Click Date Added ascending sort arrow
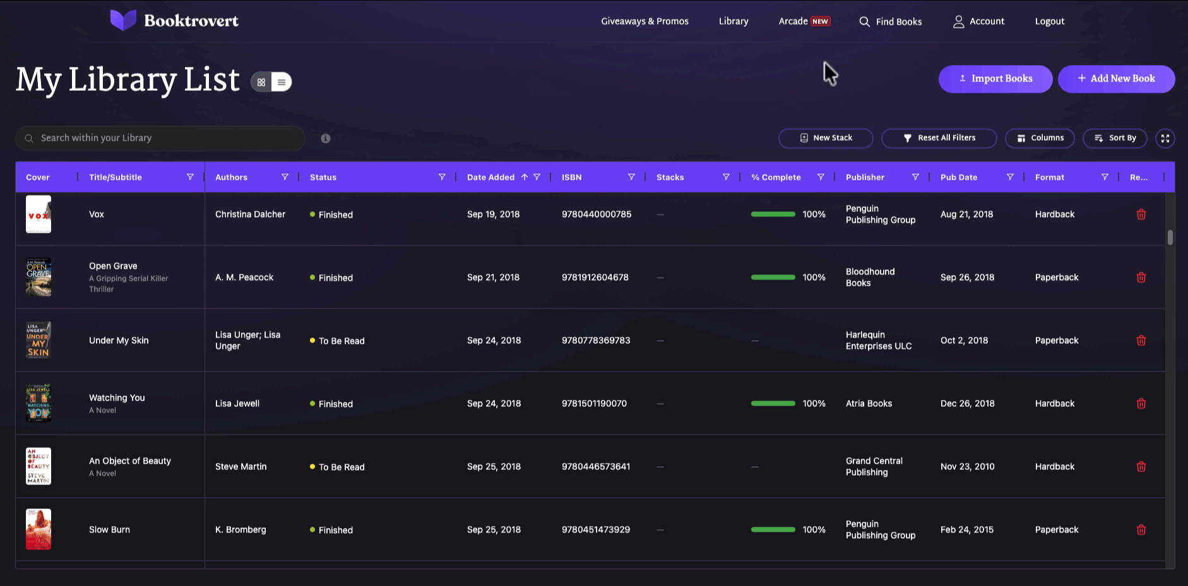This screenshot has height=586, width=1188. click(524, 177)
